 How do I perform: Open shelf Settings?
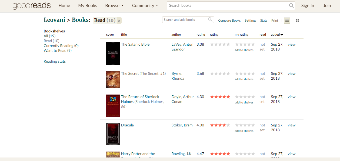pyautogui.click(x=250, y=21)
